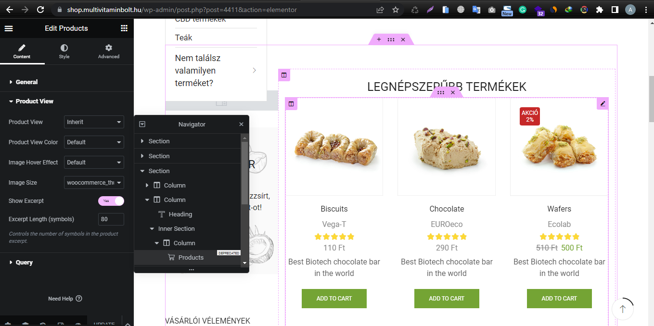Open the Product View dropdown
The image size is (654, 326).
coord(94,122)
